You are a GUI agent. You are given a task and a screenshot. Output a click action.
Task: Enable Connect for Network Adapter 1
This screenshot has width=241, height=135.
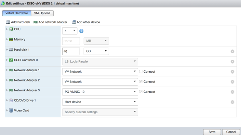tap(141, 71)
